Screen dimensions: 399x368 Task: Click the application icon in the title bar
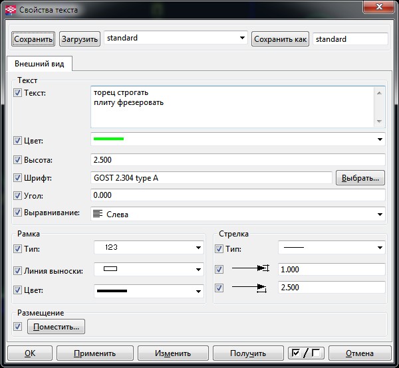pos(11,10)
